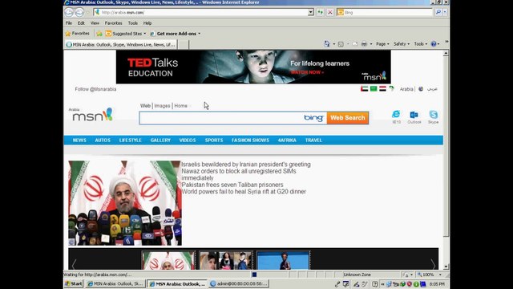Open the search provider dropdown arrow

pyautogui.click(x=445, y=13)
